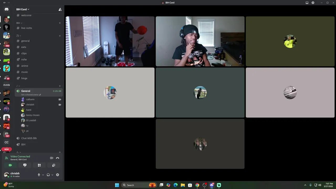This screenshot has height=189, width=336.
Task: Open the music channel
Action: click(39, 72)
